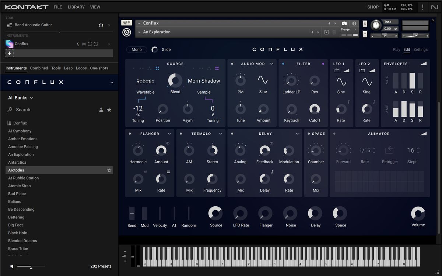This screenshot has width=442, height=276.
Task: Add a new instrument with the plus icon
Action: (9, 53)
